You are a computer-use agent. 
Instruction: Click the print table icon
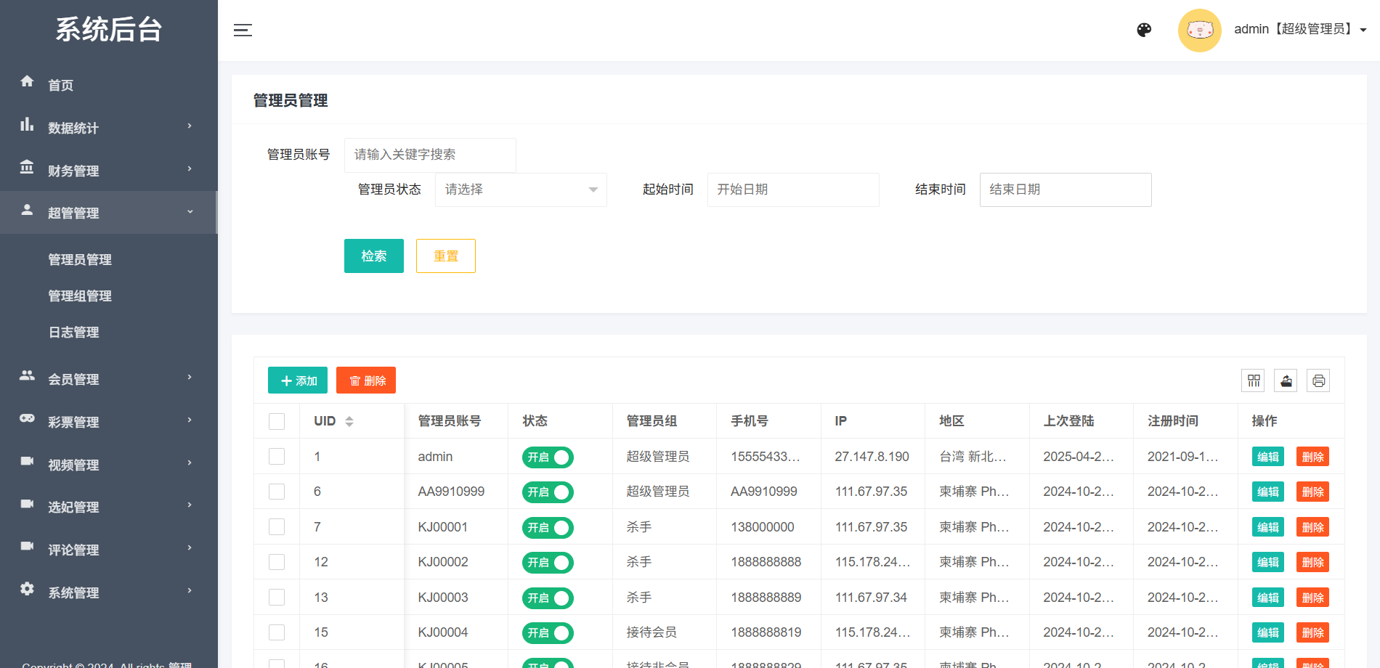tap(1318, 380)
